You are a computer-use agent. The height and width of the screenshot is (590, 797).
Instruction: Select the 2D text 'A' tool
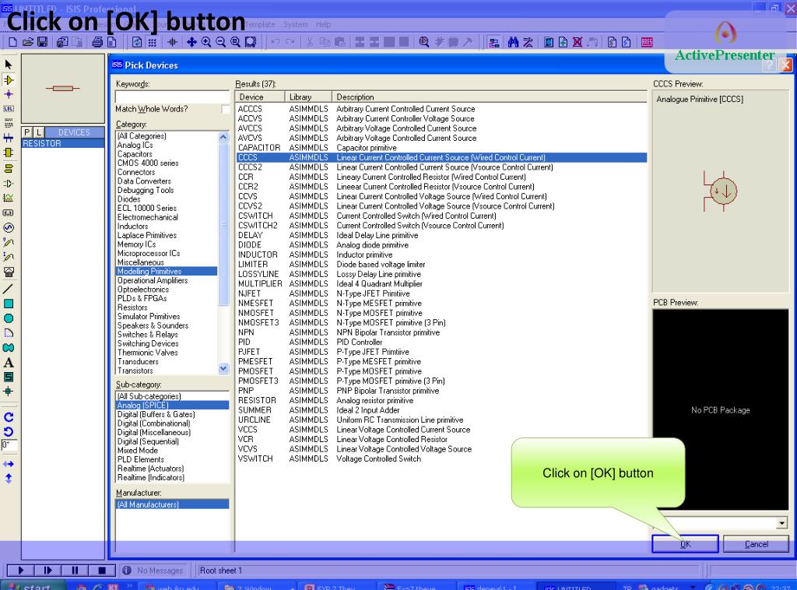tap(9, 363)
